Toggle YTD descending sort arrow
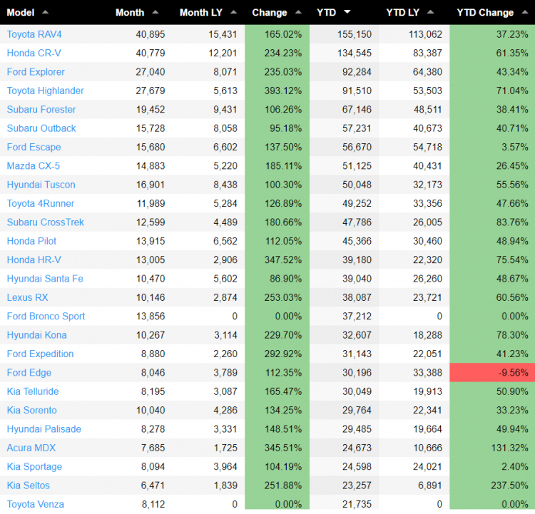The image size is (535, 514). point(347,12)
